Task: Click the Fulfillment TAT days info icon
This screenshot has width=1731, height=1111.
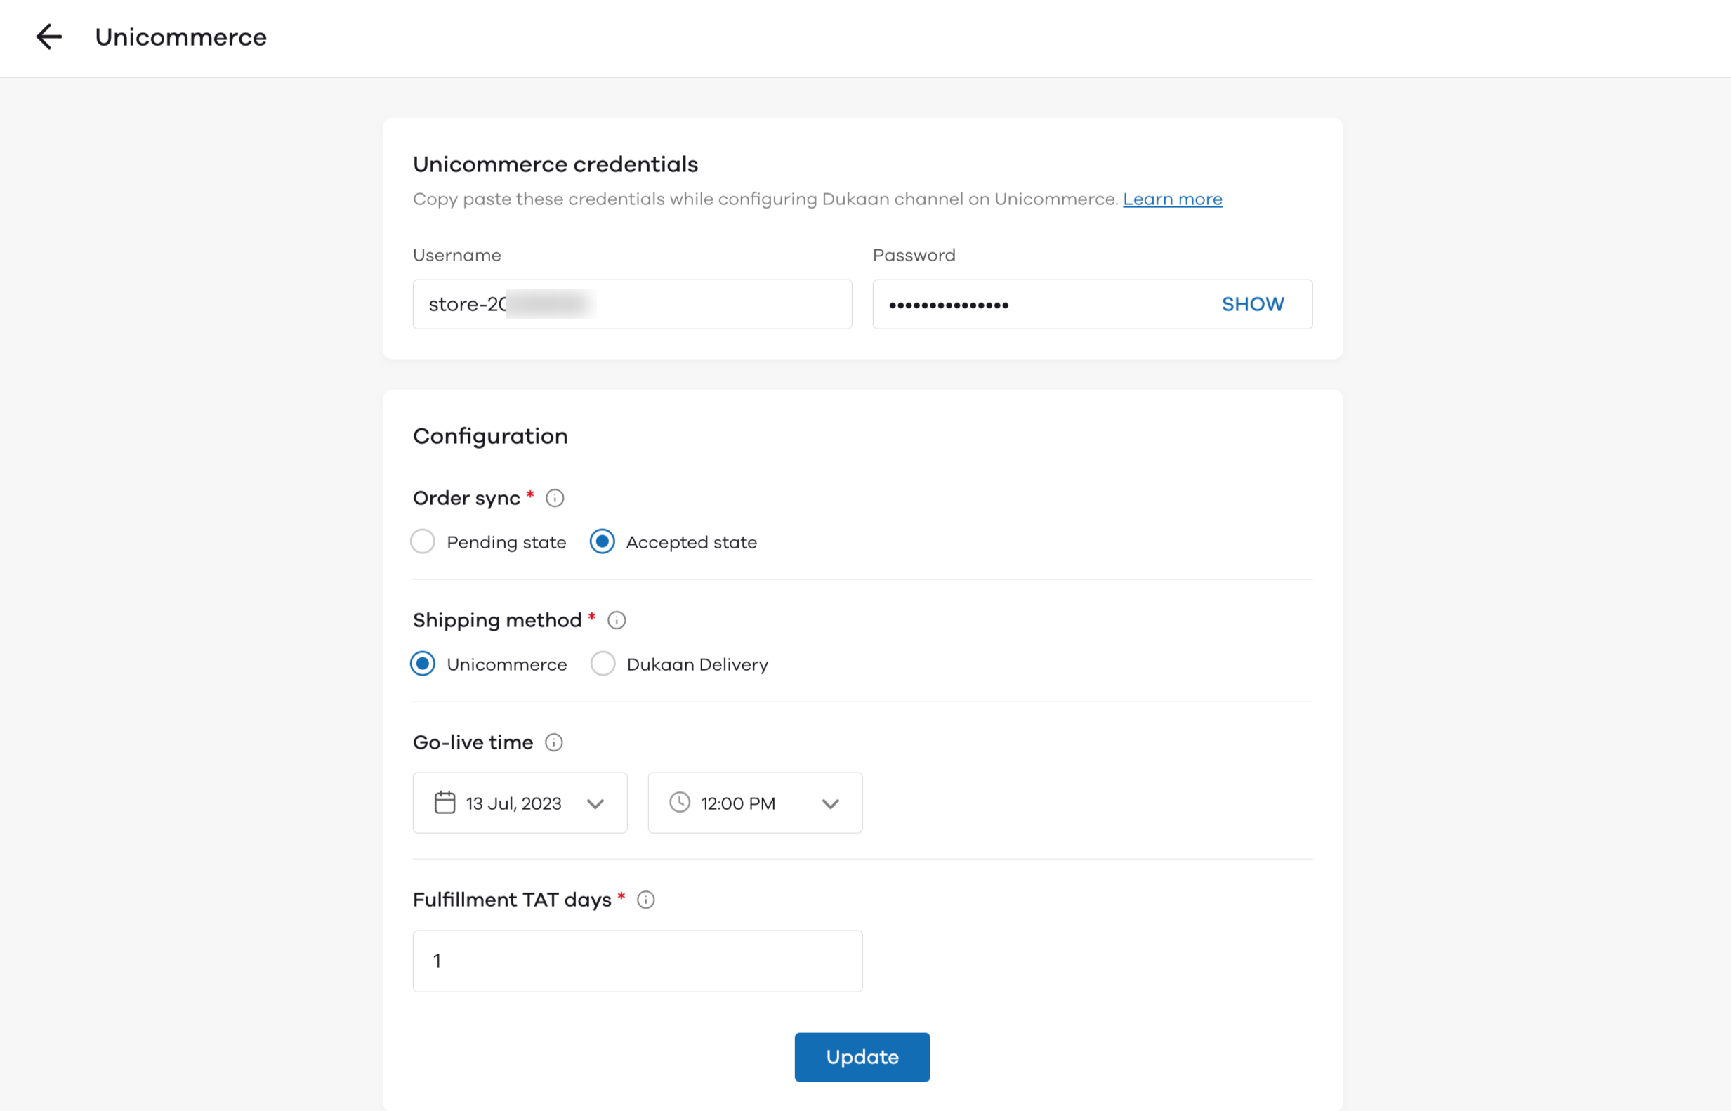Action: pos(646,900)
